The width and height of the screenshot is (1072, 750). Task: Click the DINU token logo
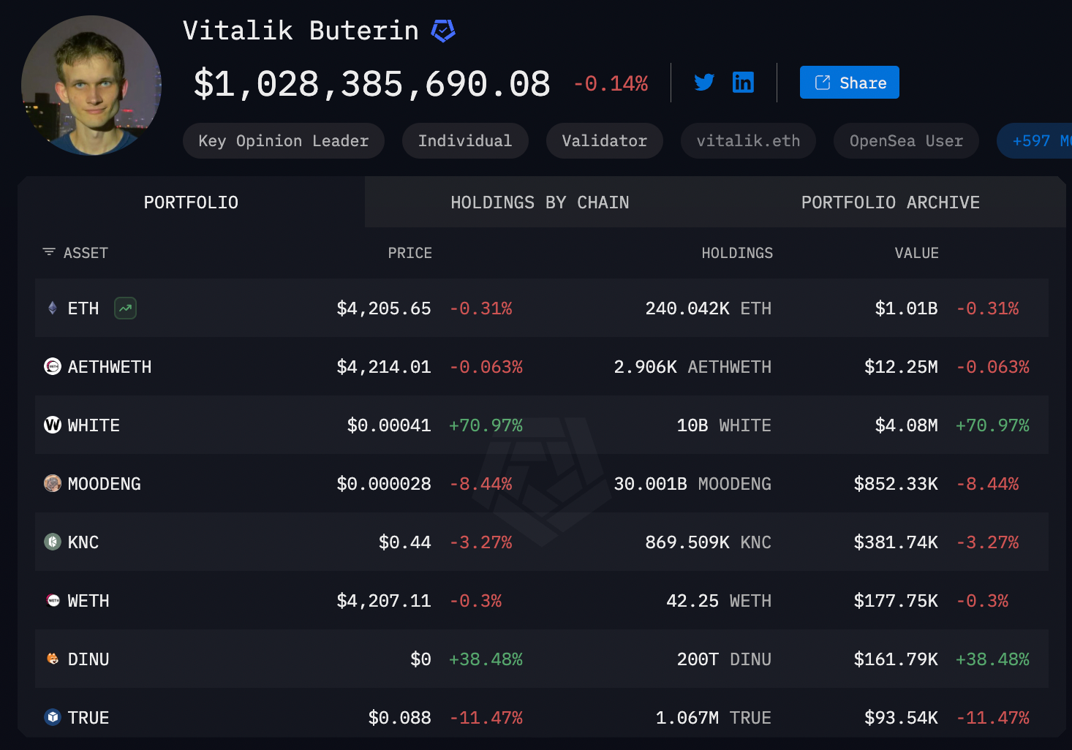click(x=52, y=659)
